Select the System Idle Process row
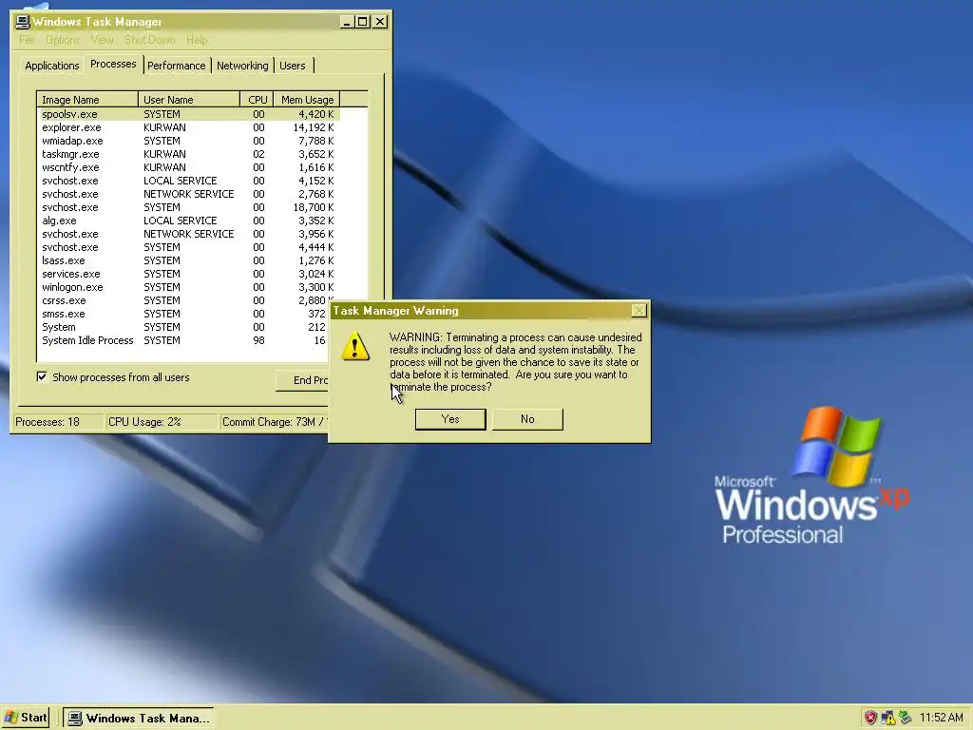973x730 pixels. coord(183,340)
